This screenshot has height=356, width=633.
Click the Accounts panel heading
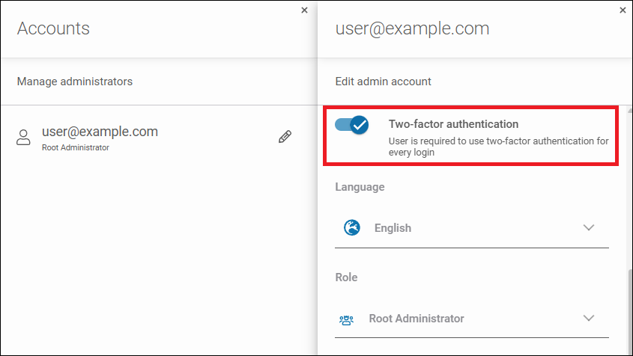53,28
